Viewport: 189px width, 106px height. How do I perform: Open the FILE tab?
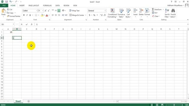click(x=4, y=6)
